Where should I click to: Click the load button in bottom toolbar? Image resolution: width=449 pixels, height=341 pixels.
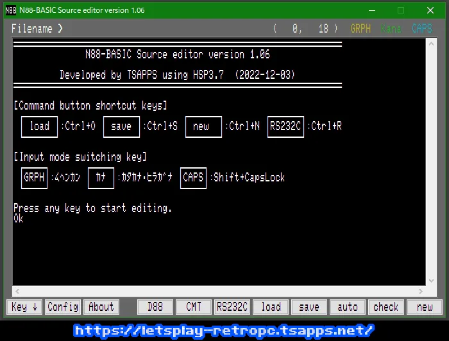pyautogui.click(x=271, y=307)
